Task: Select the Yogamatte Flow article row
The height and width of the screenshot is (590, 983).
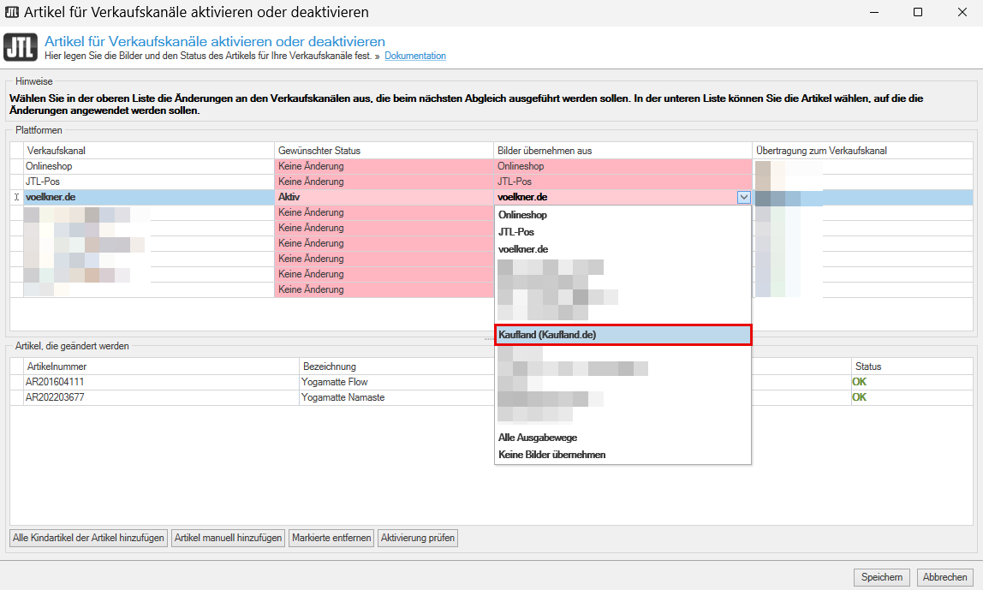Action: click(x=334, y=382)
